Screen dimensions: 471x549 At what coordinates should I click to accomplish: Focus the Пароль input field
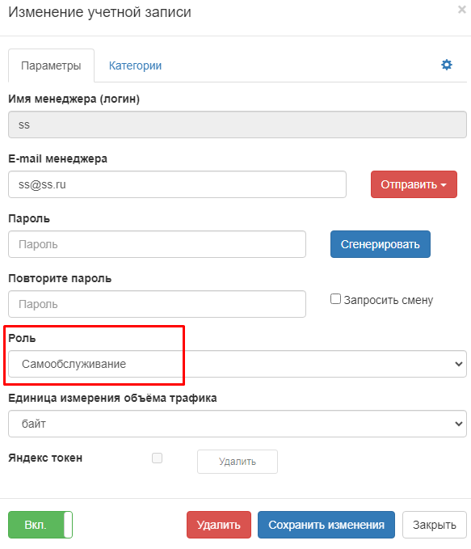click(x=157, y=244)
